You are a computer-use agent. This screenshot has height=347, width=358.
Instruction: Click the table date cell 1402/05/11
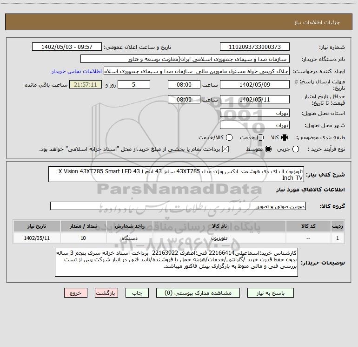(x=37, y=238)
